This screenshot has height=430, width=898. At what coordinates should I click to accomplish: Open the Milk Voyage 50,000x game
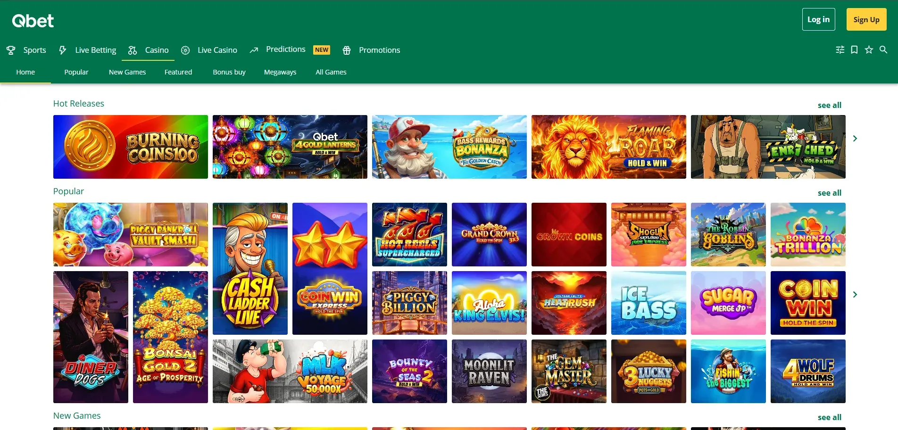coord(290,371)
